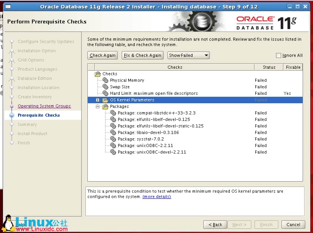The width and height of the screenshot is (313, 233).
Task: Enable the Ignore All checkbox
Action: [x=279, y=56]
